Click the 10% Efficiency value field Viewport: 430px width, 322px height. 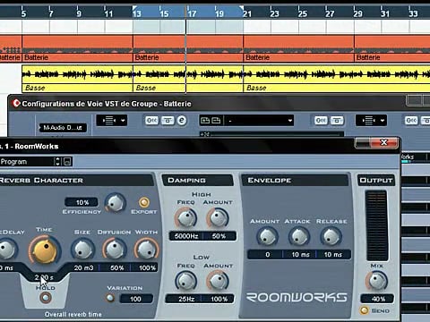82,202
